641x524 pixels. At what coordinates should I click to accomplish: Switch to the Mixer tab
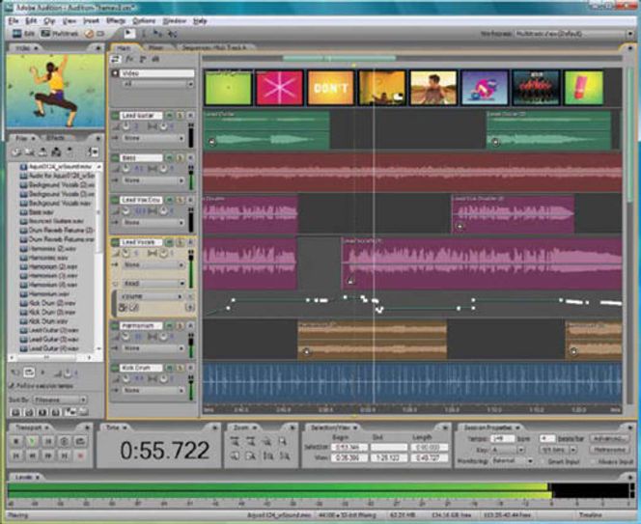tap(154, 46)
